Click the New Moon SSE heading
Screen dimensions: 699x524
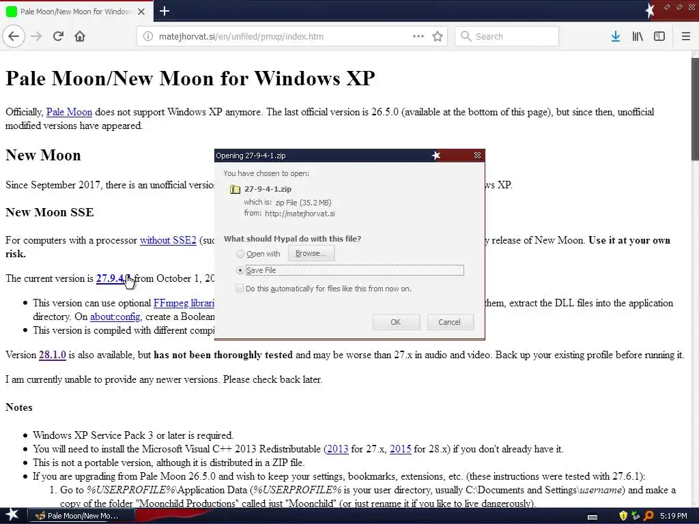[49, 212]
